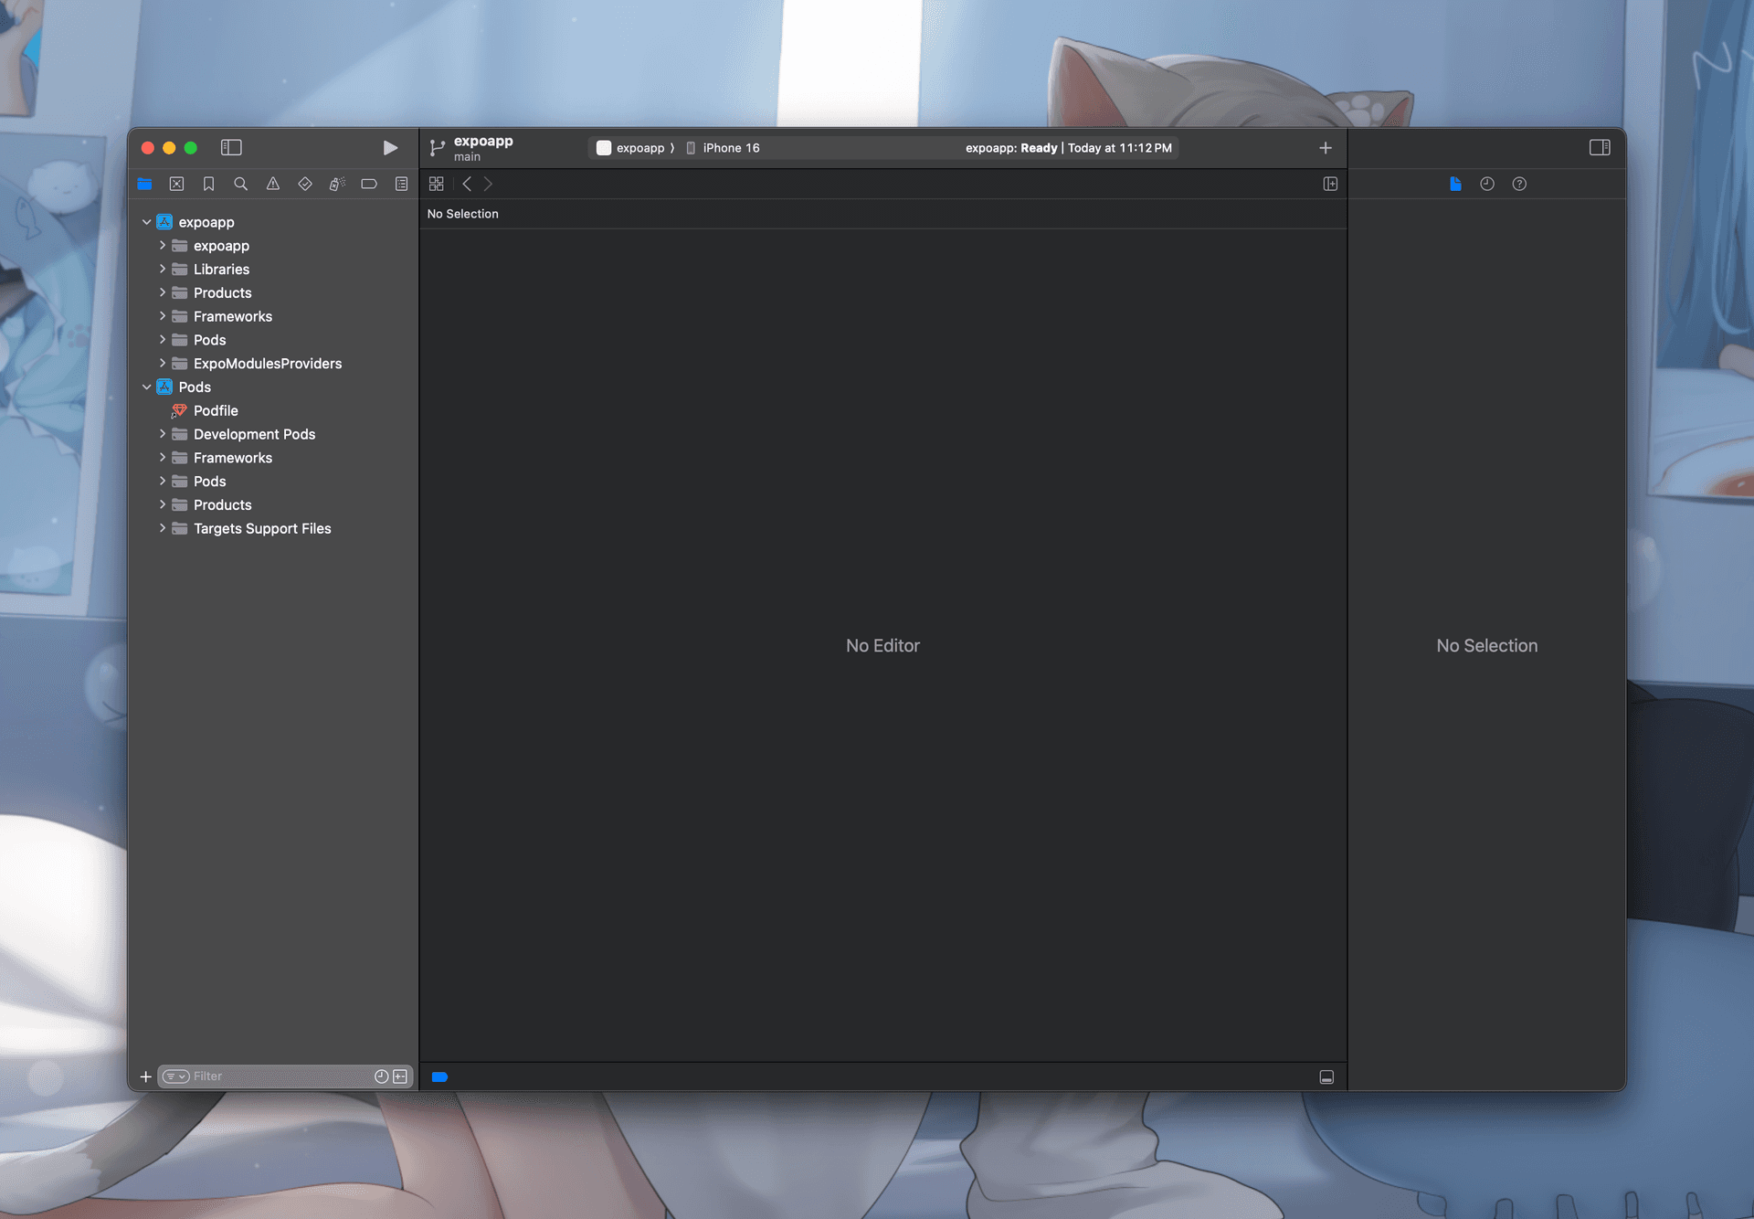Screen dimensions: 1754x1219
Task: Expand the Targets Support Files folder
Action: pos(163,528)
